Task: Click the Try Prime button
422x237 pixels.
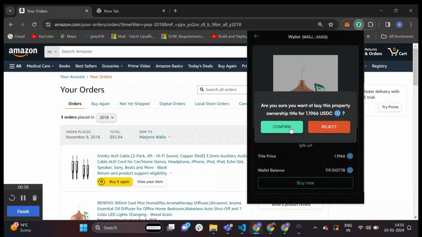Action: point(390,107)
